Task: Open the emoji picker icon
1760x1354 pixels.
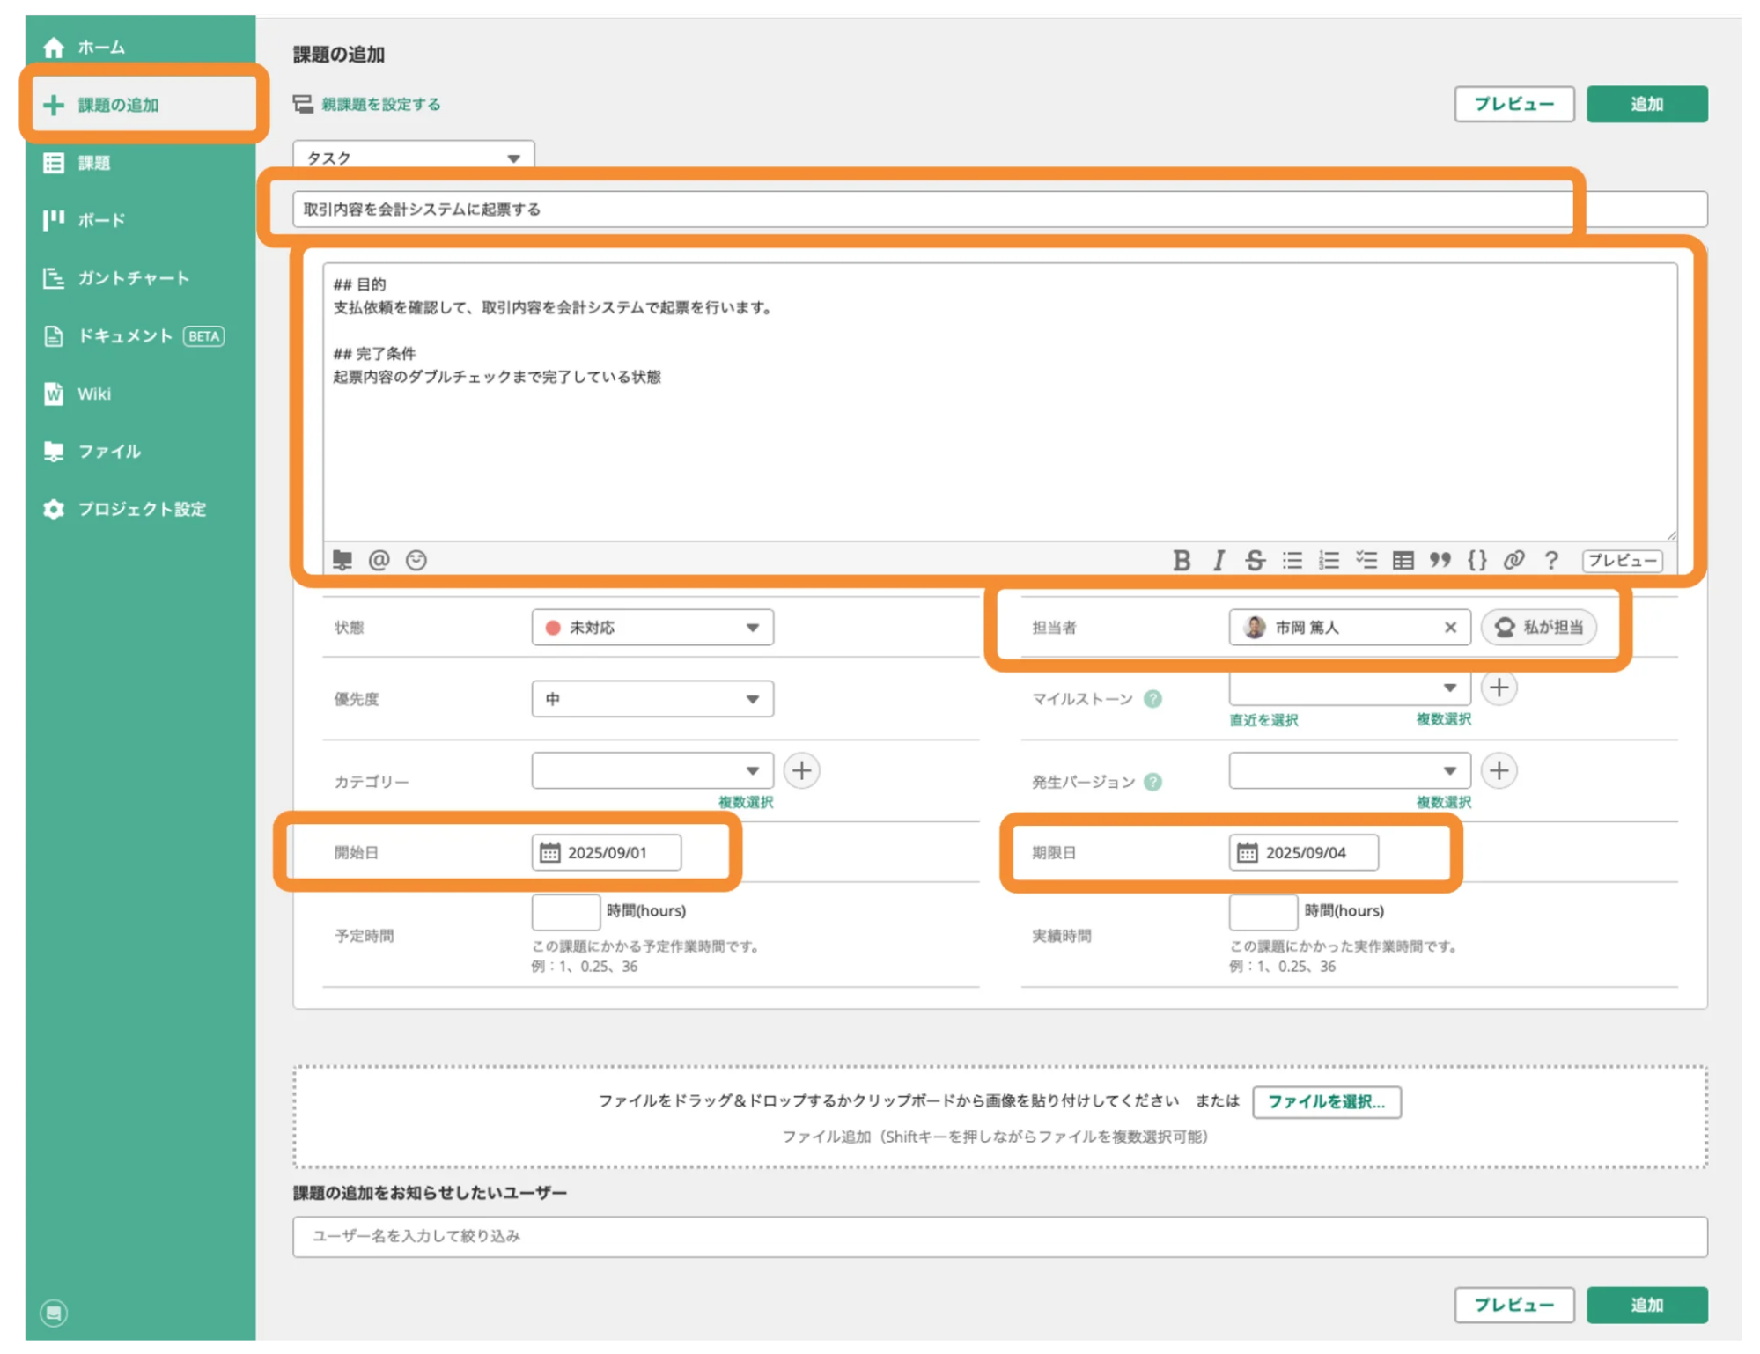Action: pyautogui.click(x=416, y=560)
